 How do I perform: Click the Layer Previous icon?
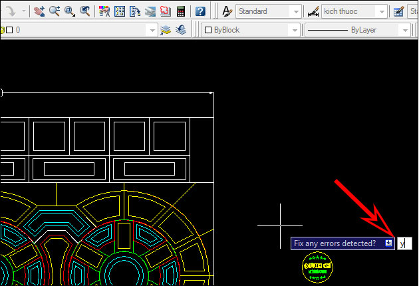[x=180, y=30]
